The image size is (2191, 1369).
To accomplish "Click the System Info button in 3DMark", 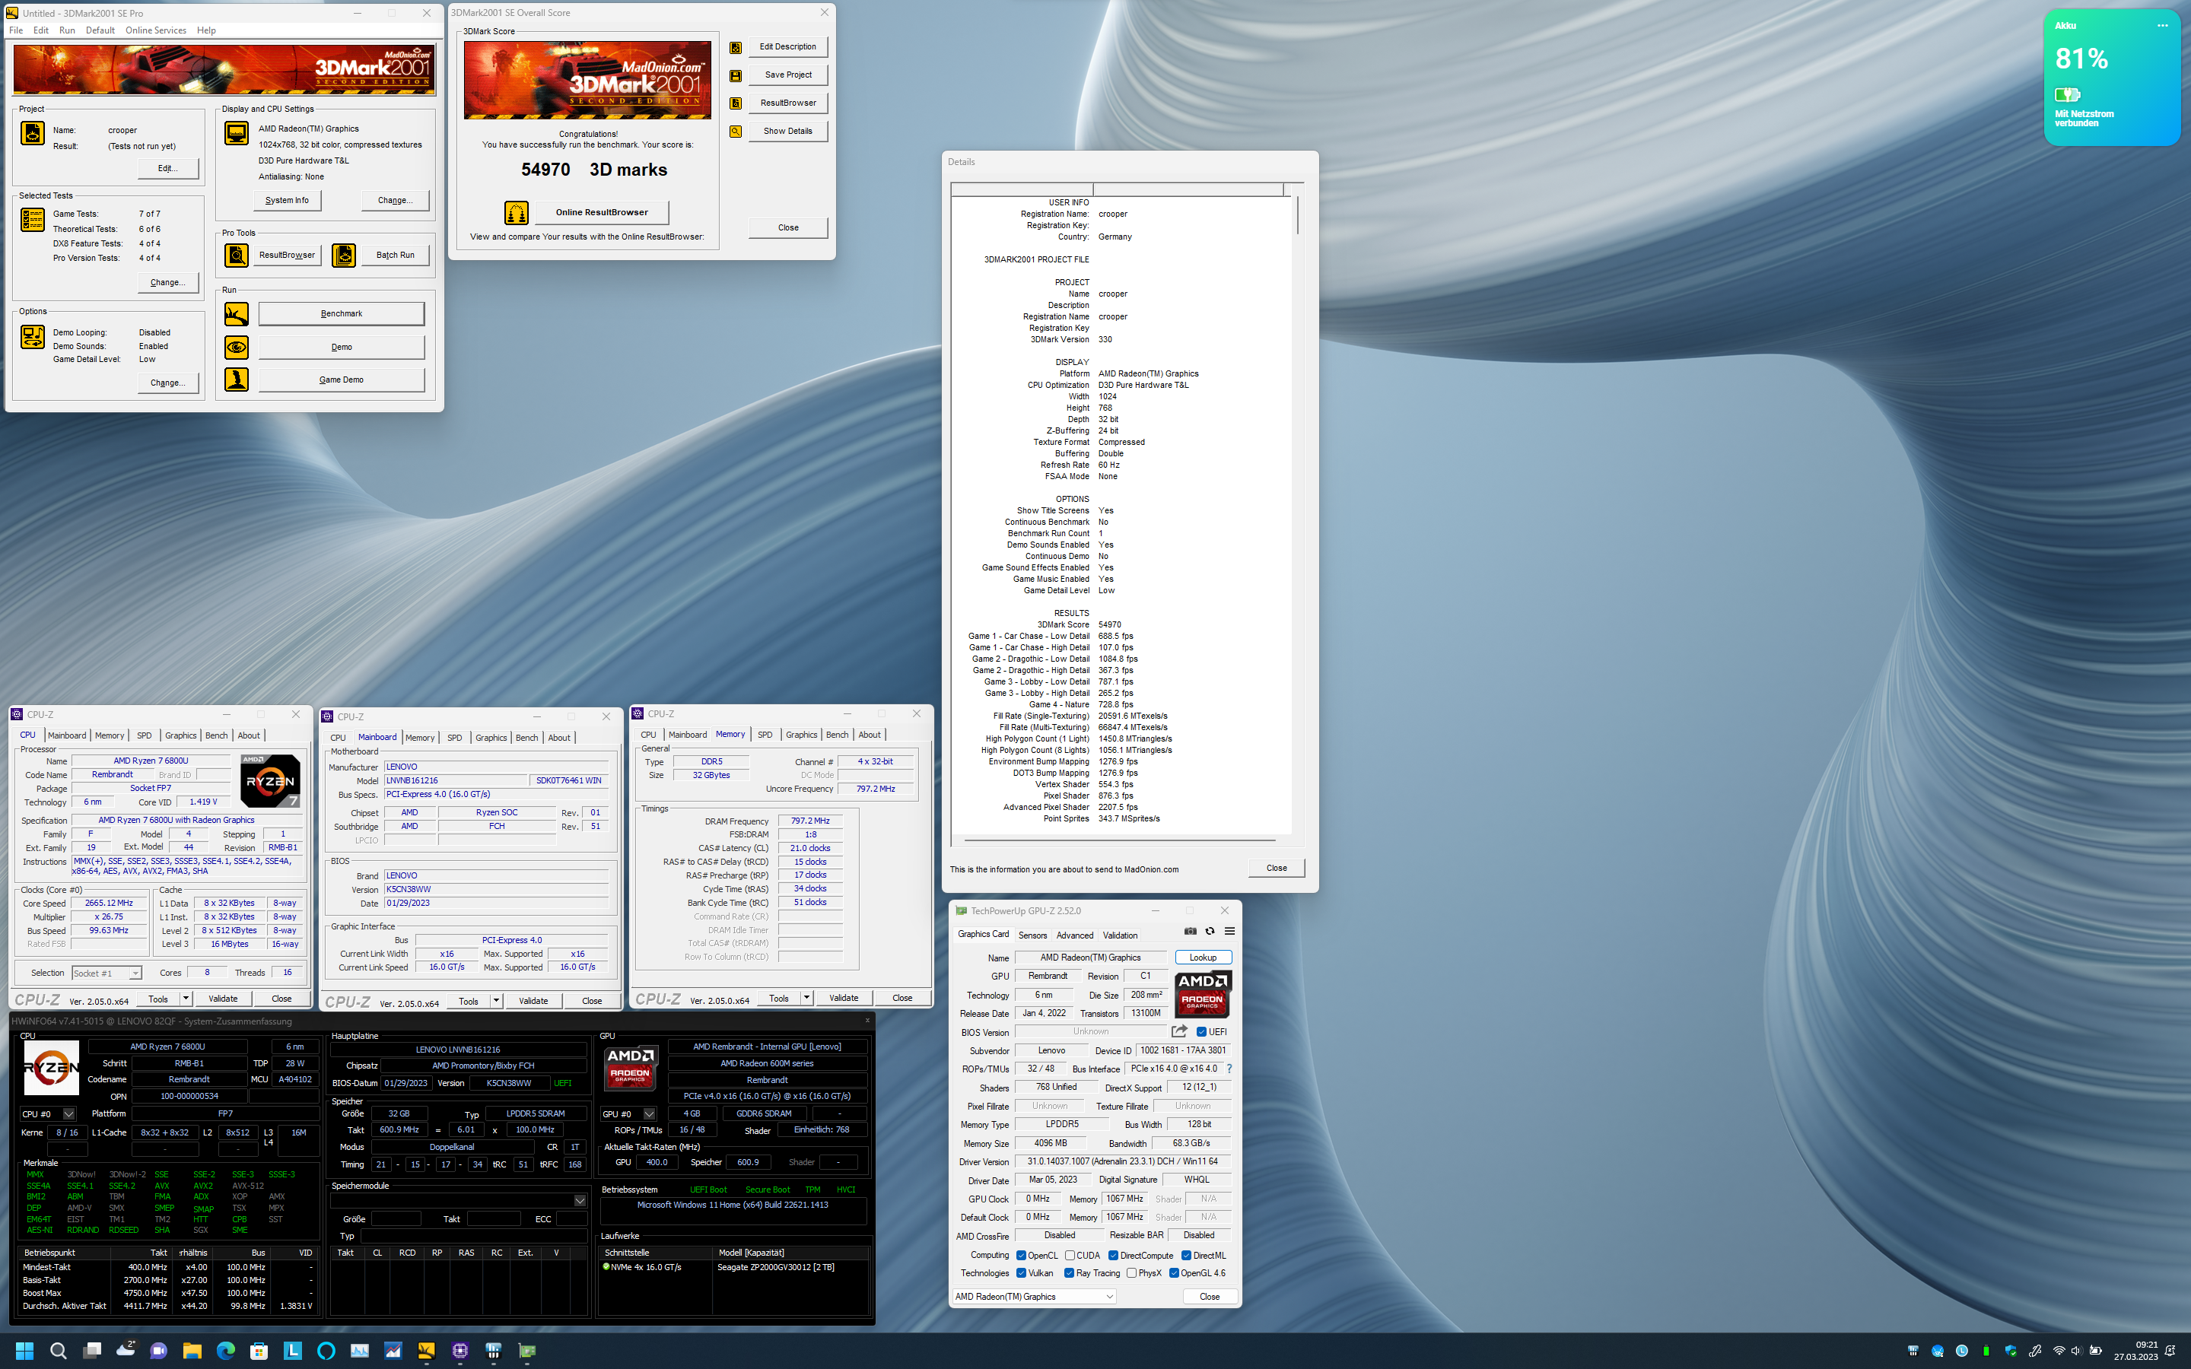I will coord(287,200).
